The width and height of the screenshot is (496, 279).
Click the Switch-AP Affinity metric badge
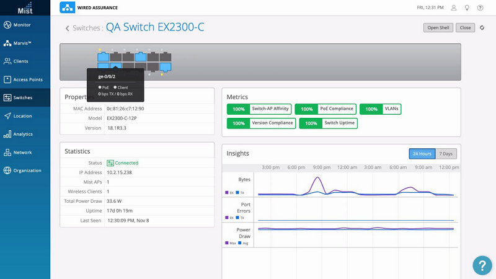(259, 109)
